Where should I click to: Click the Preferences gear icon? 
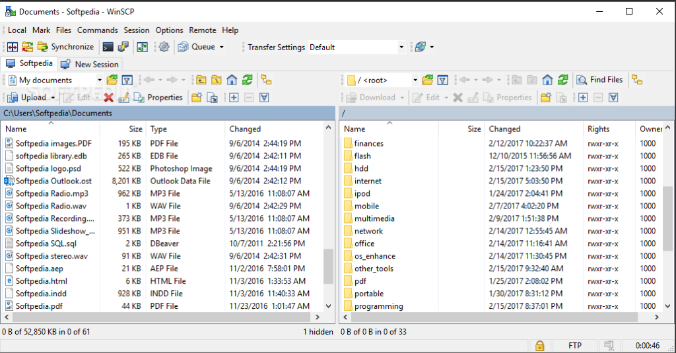164,47
